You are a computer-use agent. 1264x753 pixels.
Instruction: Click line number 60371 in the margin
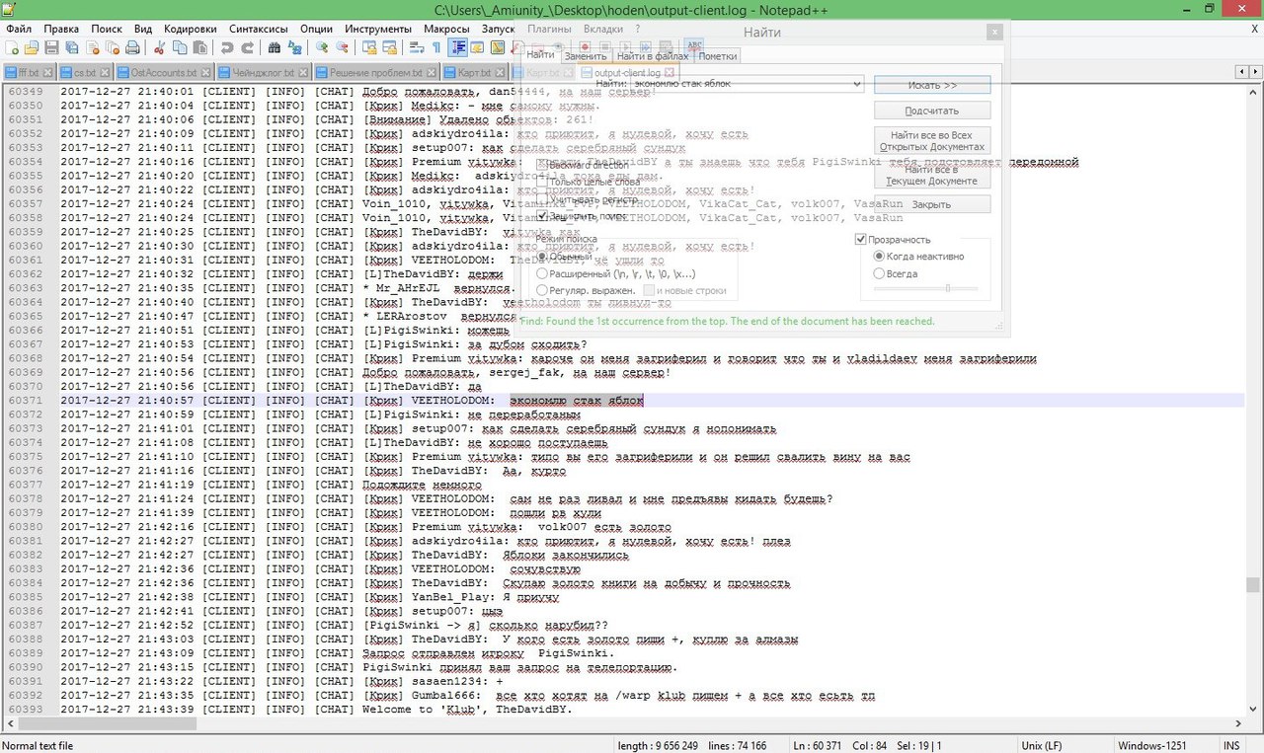coord(25,401)
